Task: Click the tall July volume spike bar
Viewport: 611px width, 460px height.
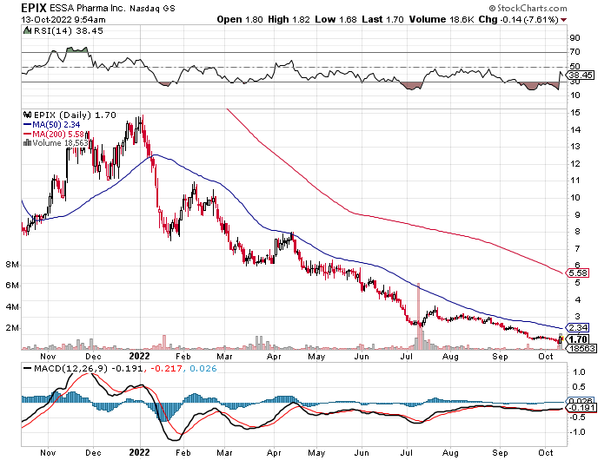Action: (x=419, y=316)
